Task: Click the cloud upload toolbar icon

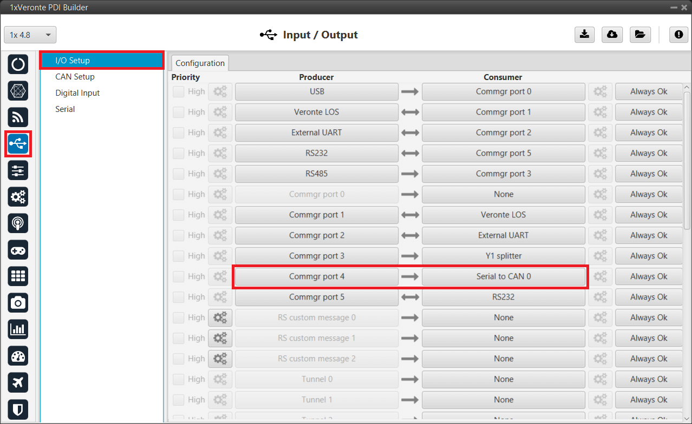Action: click(612, 35)
